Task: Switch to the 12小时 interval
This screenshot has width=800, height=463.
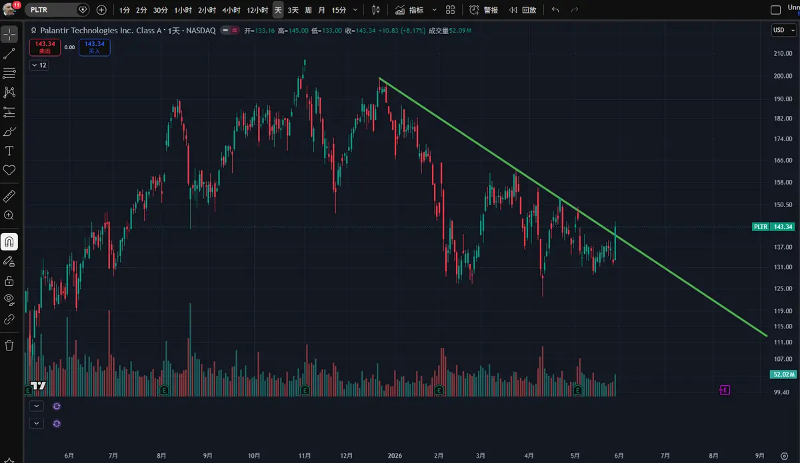Action: coord(257,10)
